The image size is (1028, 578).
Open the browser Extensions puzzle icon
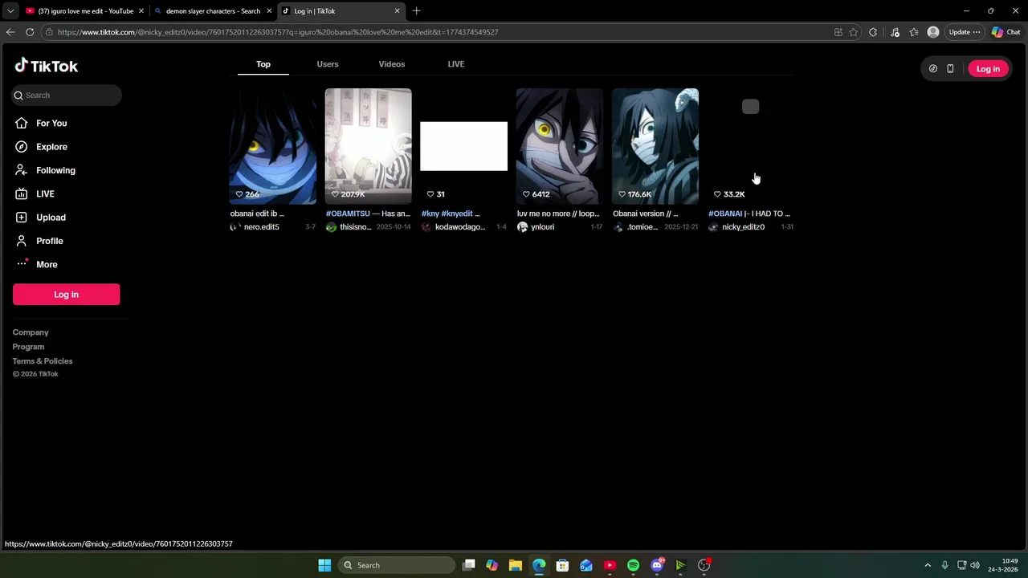coord(873,32)
